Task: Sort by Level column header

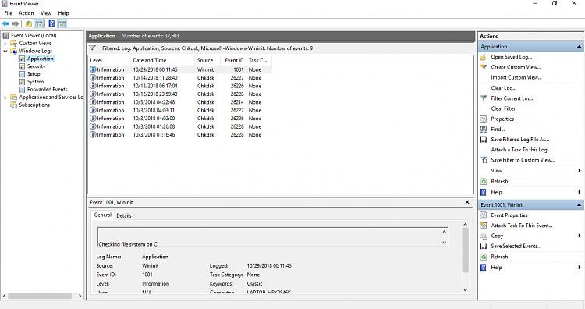Action: click(109, 60)
